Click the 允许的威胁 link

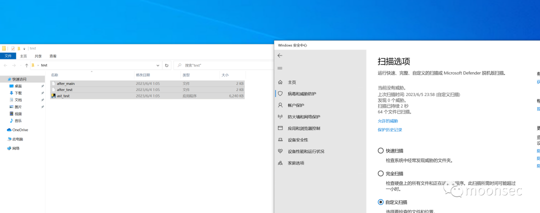pos(388,121)
